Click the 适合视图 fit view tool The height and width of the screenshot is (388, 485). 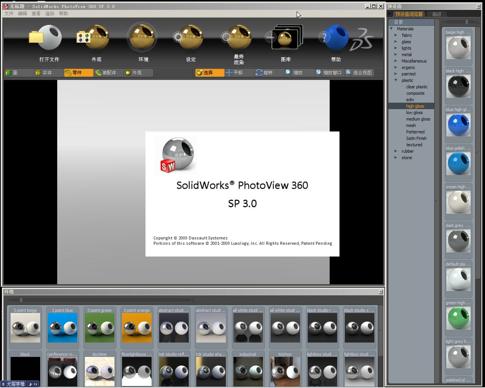coord(359,73)
